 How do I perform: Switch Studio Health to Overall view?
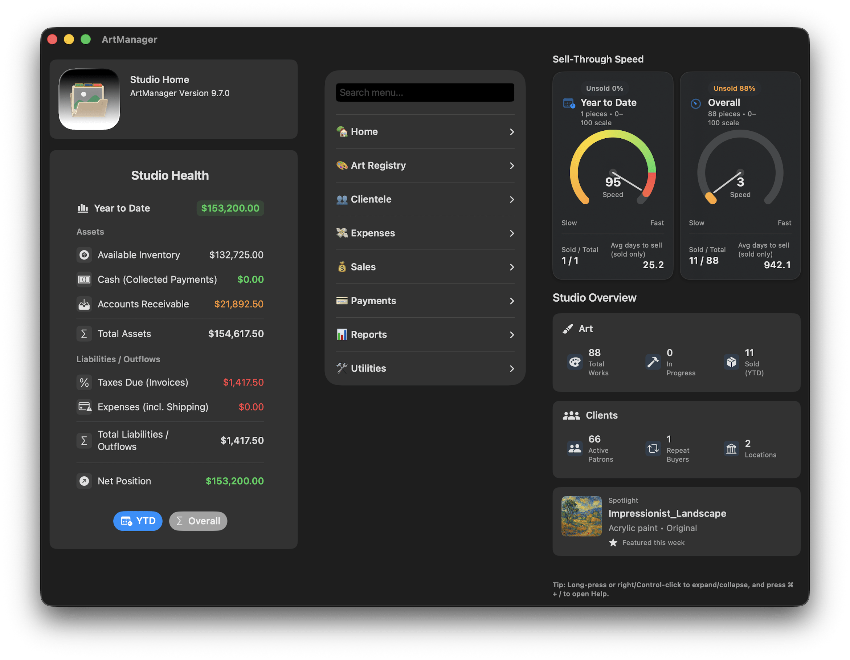(198, 521)
